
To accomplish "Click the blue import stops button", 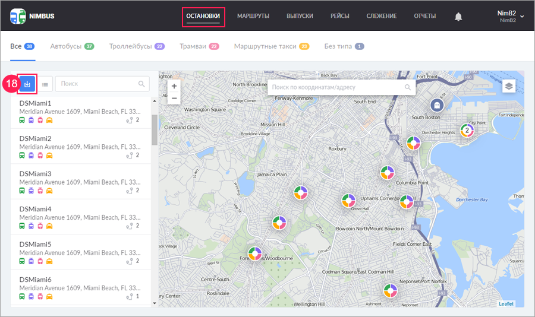I will click(x=27, y=84).
